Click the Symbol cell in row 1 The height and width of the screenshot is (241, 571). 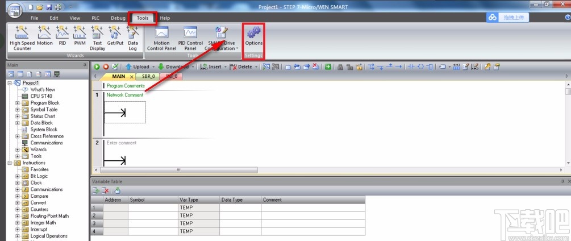[153, 207]
